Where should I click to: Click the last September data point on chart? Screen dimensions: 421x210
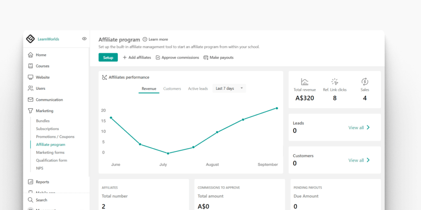[277, 108]
